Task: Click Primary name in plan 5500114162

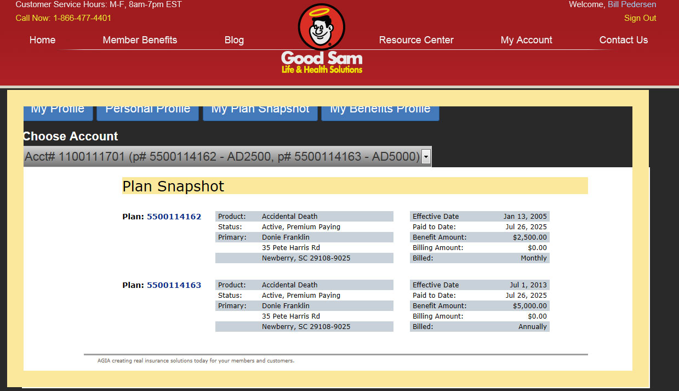Action: (x=286, y=237)
